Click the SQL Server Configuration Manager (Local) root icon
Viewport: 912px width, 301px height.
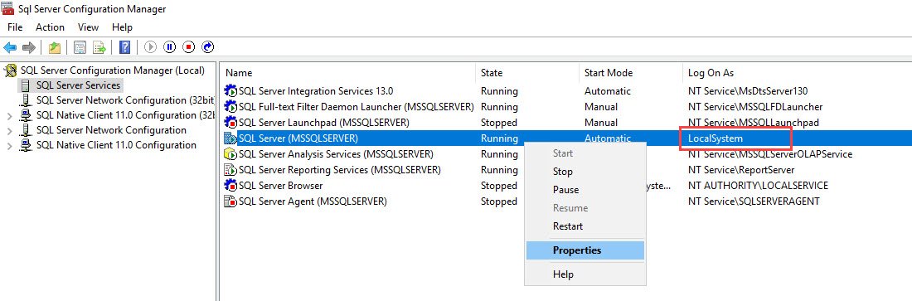coord(11,71)
